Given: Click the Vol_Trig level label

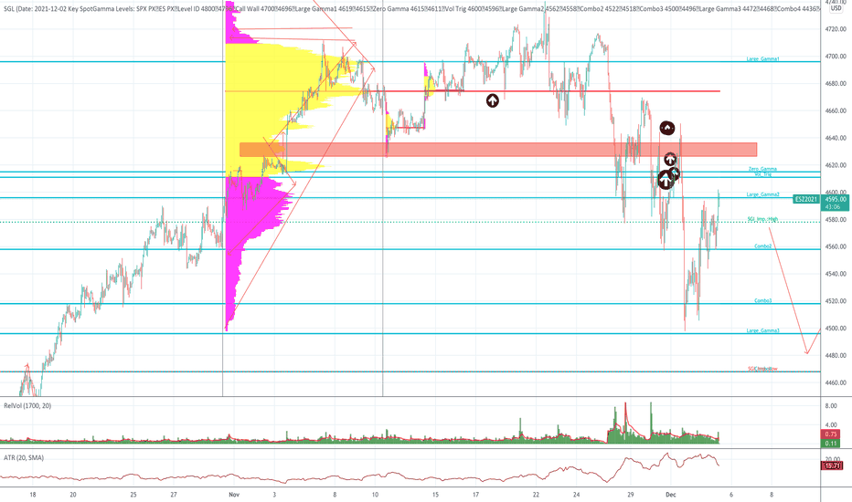Looking at the screenshot, I should [763, 174].
